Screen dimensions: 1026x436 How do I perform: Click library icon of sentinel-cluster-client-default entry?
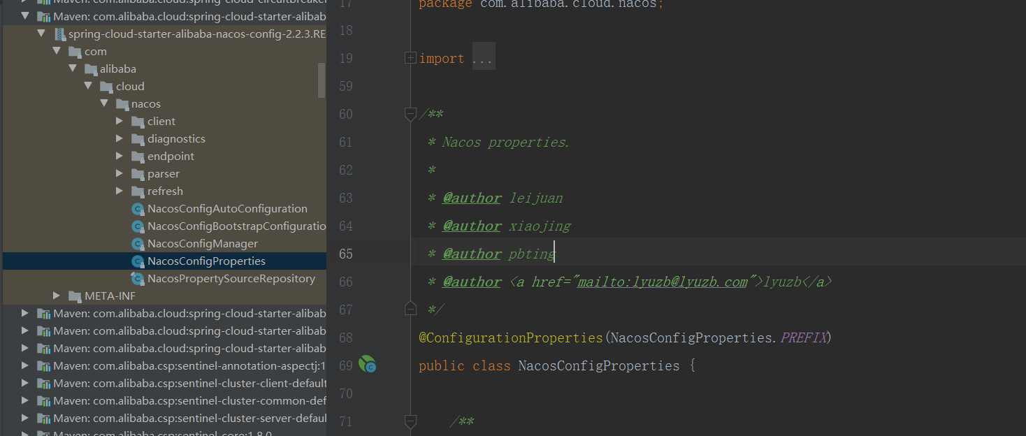pyautogui.click(x=43, y=384)
